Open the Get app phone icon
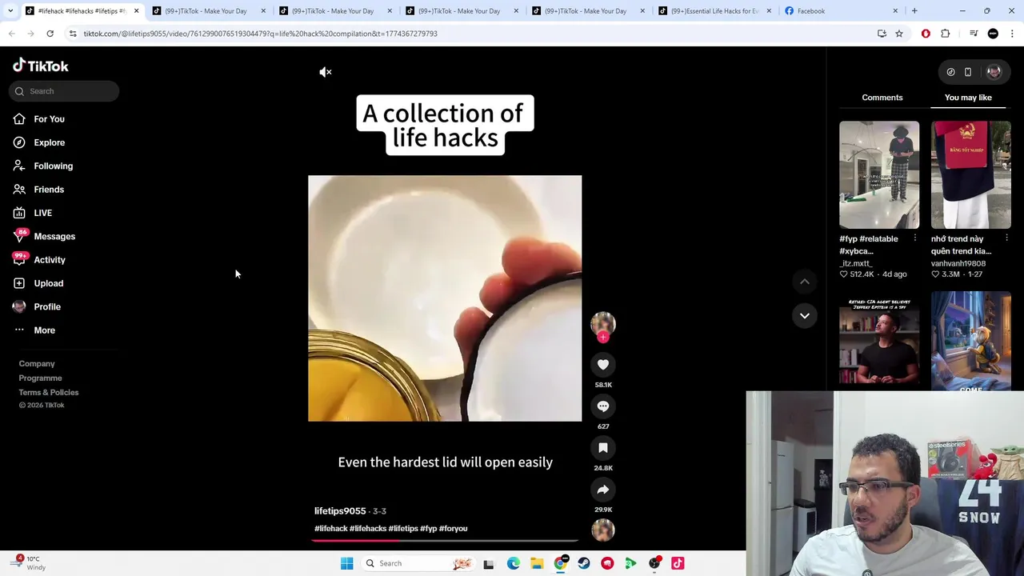 (967, 72)
